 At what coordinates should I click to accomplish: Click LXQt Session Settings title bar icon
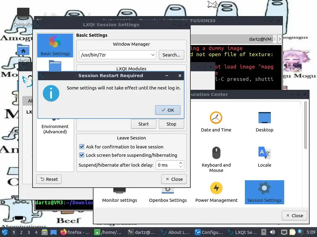(x=37, y=25)
